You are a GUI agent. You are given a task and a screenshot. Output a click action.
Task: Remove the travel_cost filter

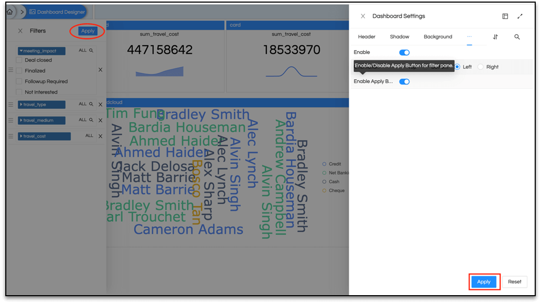tap(101, 136)
